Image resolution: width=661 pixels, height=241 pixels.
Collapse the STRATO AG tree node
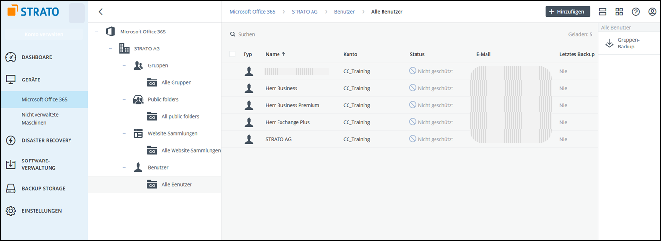coord(111,48)
